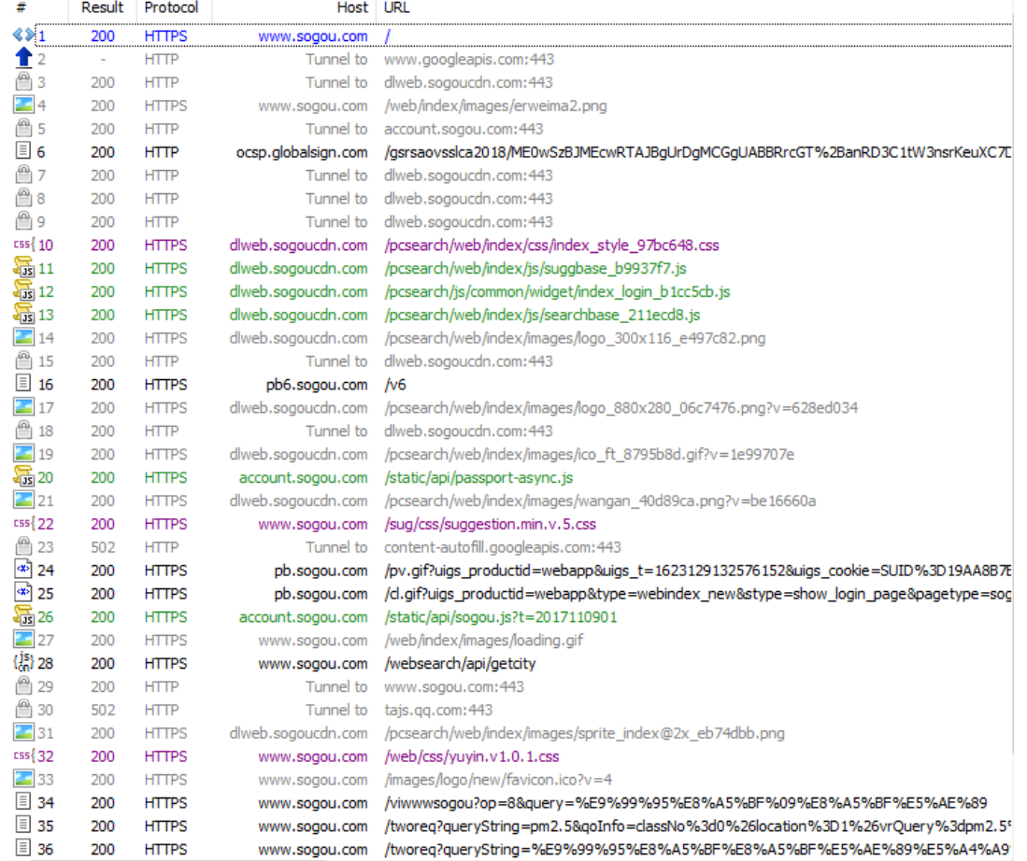Viewport: 1027px width, 861px height.
Task: Select the dlweb.sogoucdn.com:443 URL in row 15
Action: click(468, 361)
